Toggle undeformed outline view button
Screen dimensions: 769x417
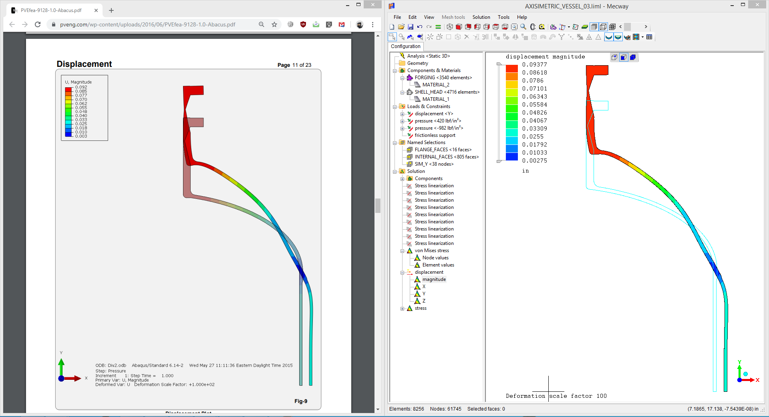(x=618, y=37)
